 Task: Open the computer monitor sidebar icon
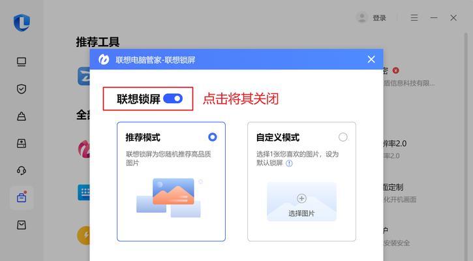[22, 62]
